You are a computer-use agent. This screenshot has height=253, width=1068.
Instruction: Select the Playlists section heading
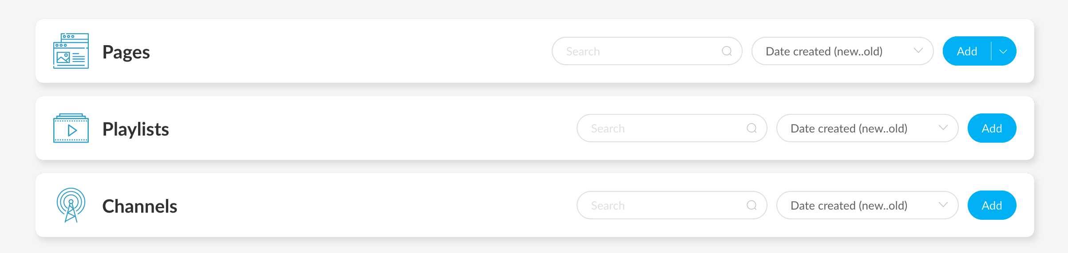tap(135, 129)
